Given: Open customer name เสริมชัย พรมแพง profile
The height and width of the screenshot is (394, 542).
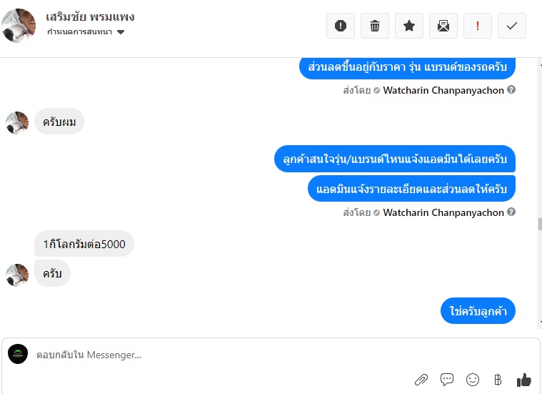Looking at the screenshot, I should click(x=90, y=16).
